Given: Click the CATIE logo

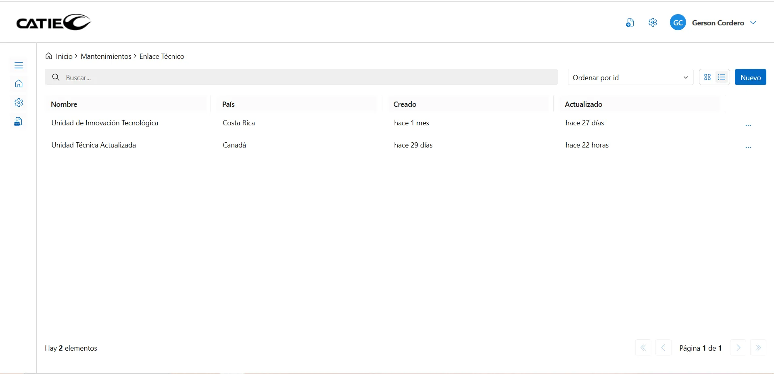Looking at the screenshot, I should tap(54, 23).
